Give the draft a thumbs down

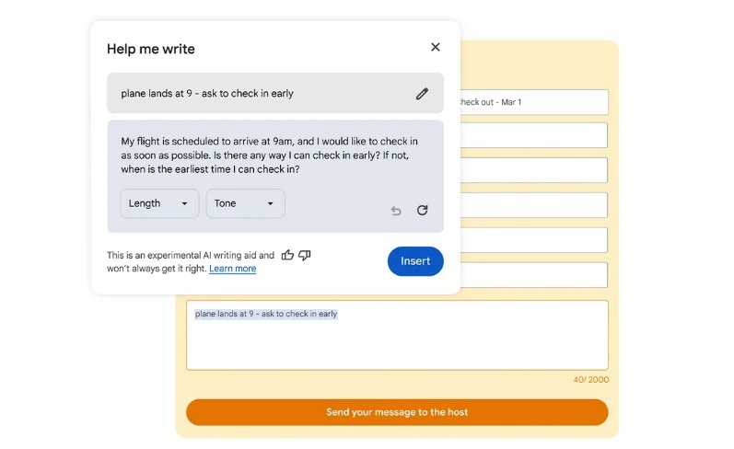[305, 255]
